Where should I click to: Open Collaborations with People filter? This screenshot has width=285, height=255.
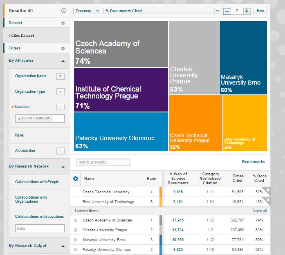pos(37,182)
